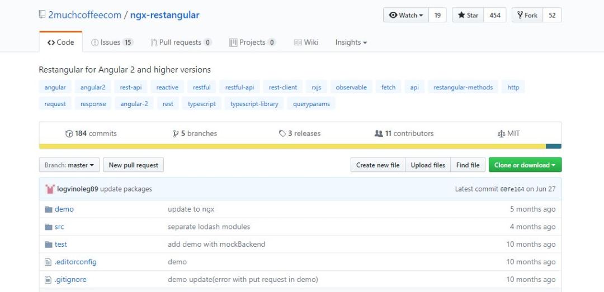The height and width of the screenshot is (292, 604).
Task: Click the logvinoleg89 avatar icon
Action: click(49, 189)
